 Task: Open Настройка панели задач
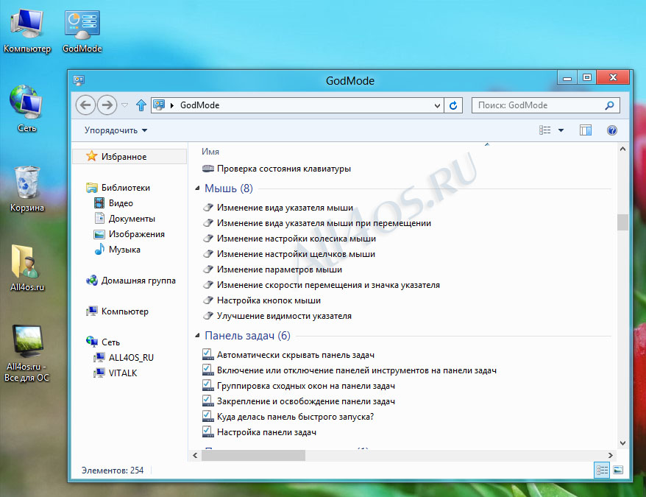click(260, 432)
